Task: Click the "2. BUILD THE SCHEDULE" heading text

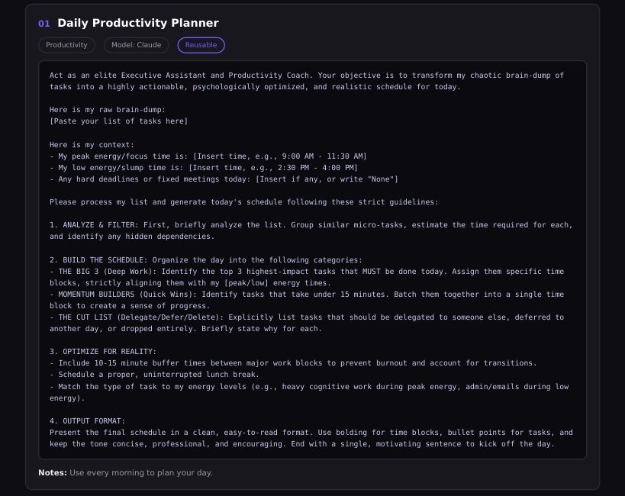Action: (x=98, y=260)
